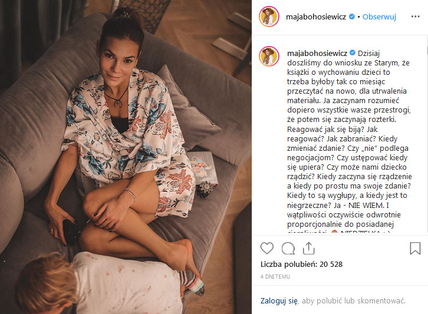Open the three-dot more options menu

pyautogui.click(x=415, y=16)
